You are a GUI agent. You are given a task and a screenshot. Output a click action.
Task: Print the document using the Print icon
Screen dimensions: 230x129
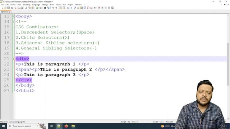coord(22,8)
